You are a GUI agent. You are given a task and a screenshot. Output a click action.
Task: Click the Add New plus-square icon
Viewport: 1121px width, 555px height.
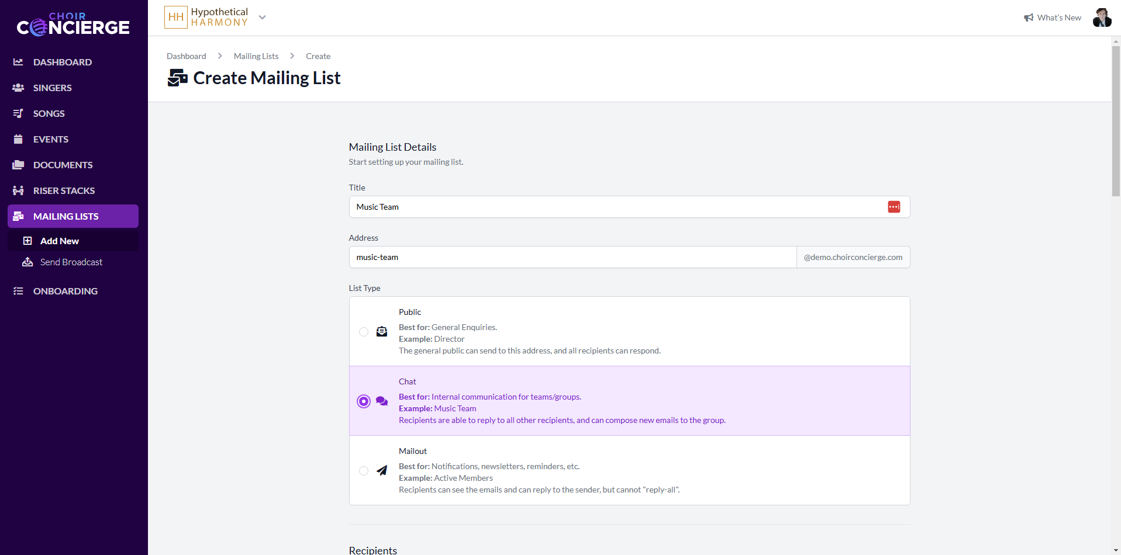(x=27, y=241)
